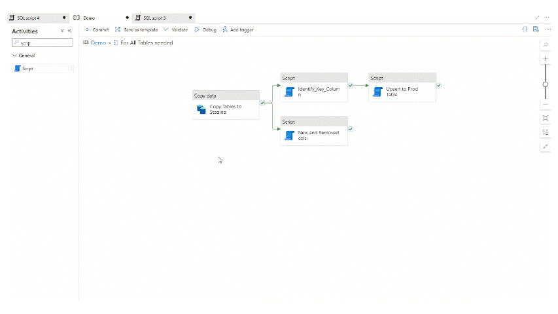This screenshot has width=558, height=314.
Task: Open the toolbar more options ellipsis
Action: (548, 29)
